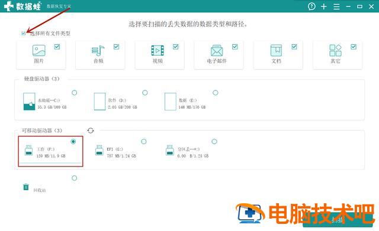Viewport: 379px width, 231px height.
Task: Toggle 选择所有文件类型 checkbox
Action: point(24,33)
